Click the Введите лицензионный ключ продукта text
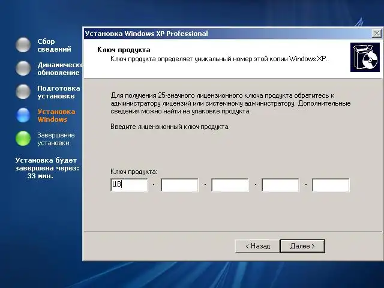 170,127
